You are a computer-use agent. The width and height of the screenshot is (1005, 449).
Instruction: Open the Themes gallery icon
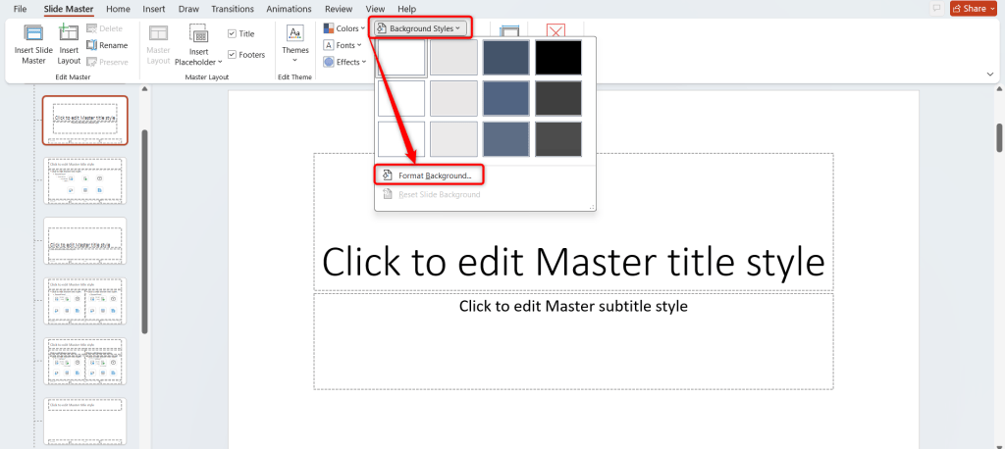tap(294, 34)
